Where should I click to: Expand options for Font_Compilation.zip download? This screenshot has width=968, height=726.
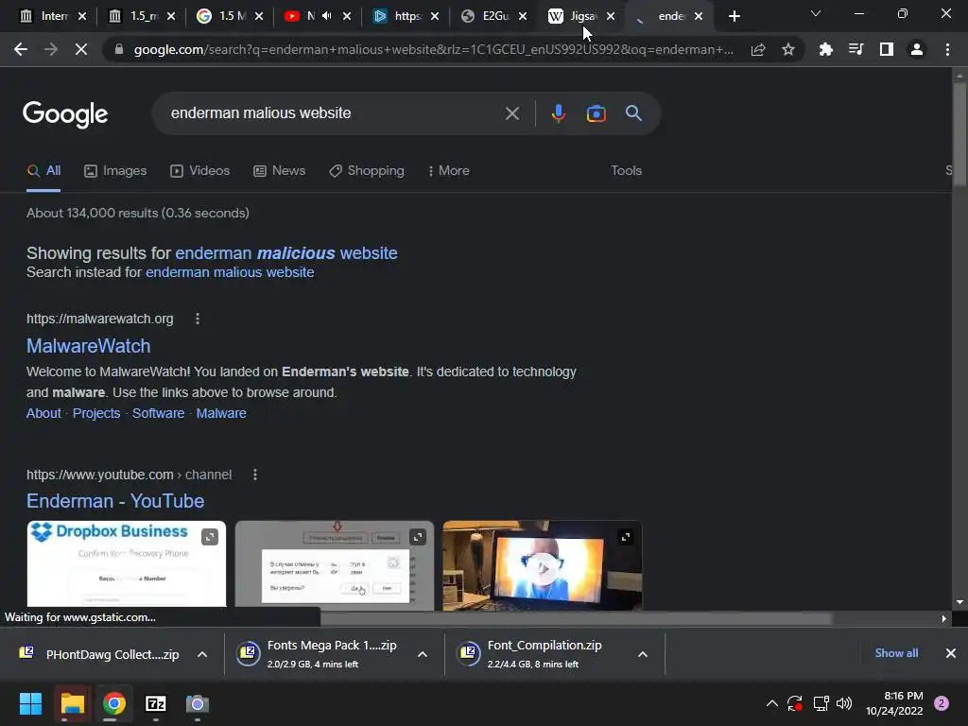click(643, 654)
